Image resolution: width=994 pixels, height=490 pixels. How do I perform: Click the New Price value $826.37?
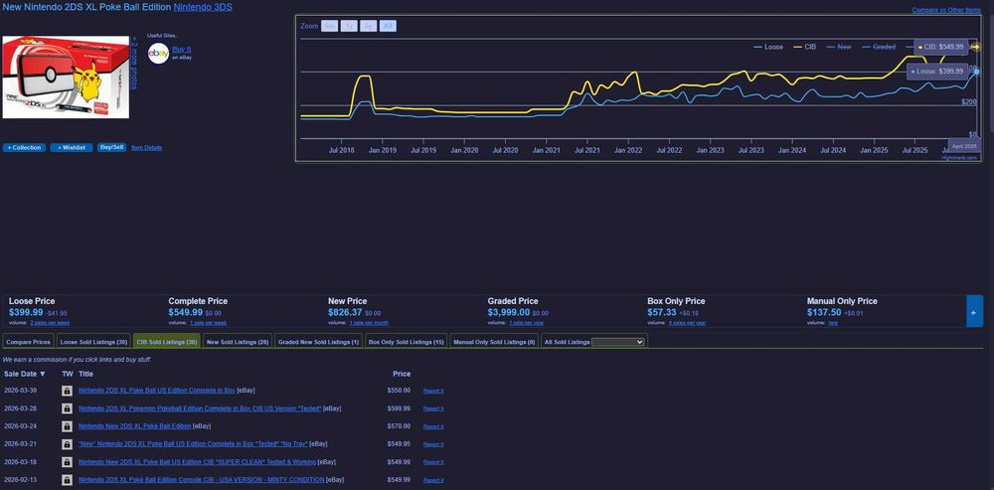coord(346,312)
